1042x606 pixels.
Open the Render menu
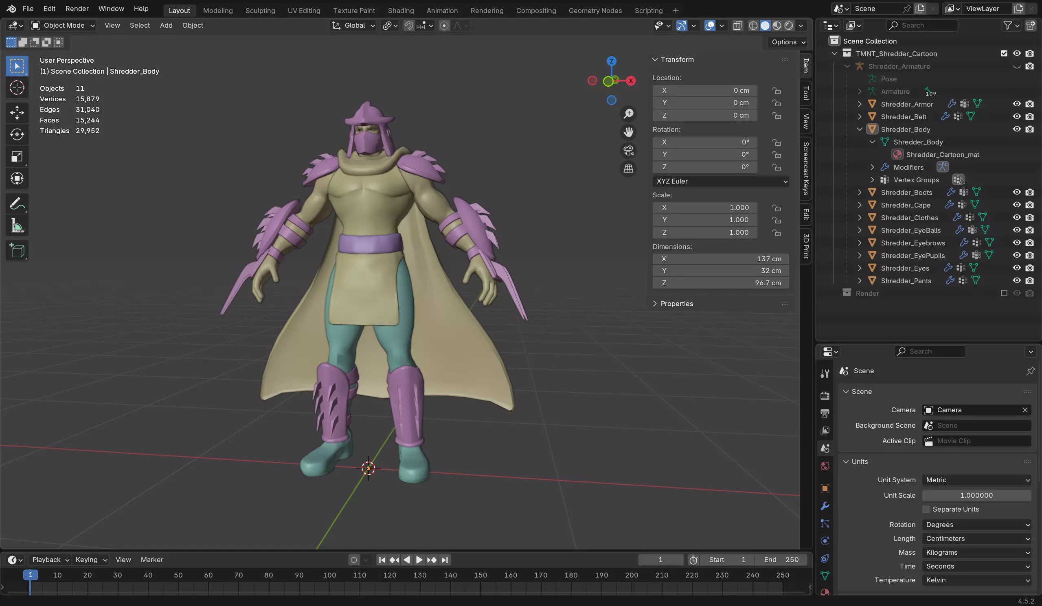77,9
